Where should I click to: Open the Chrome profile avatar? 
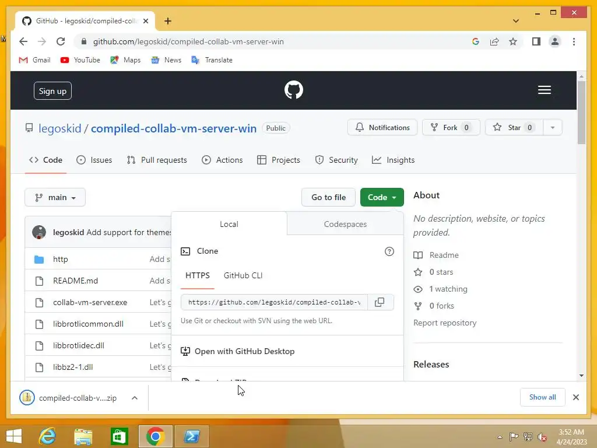point(555,41)
